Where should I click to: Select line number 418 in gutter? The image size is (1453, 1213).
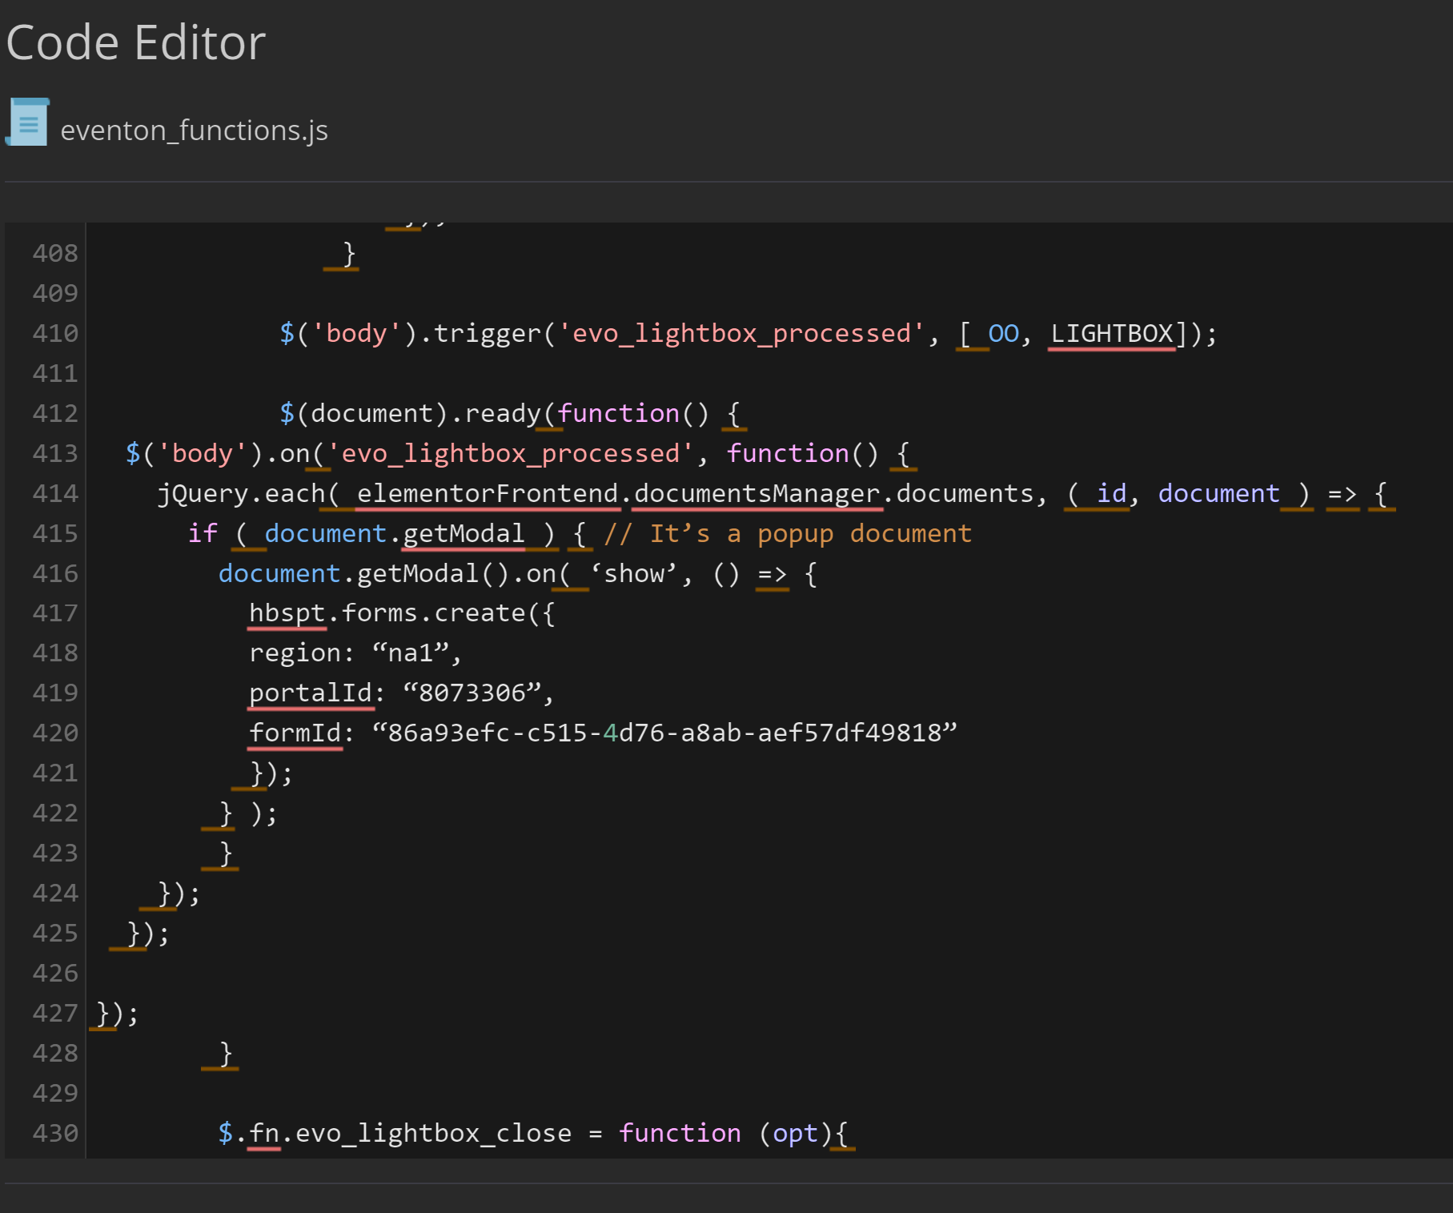(55, 653)
